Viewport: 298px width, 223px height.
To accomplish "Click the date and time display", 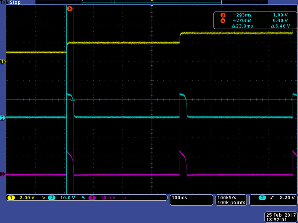I will point(280,217).
